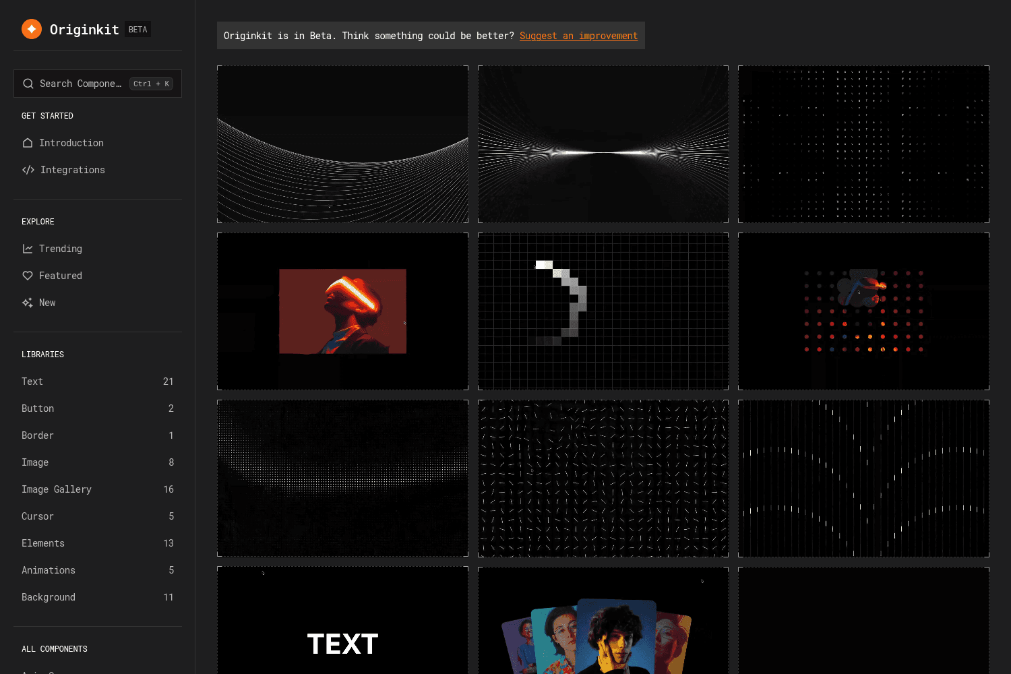Focus the Search Components field

pos(98,84)
